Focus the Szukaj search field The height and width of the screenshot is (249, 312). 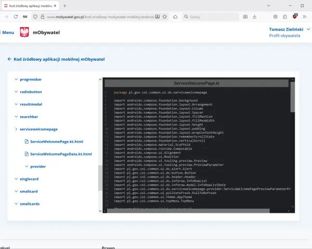211,17
